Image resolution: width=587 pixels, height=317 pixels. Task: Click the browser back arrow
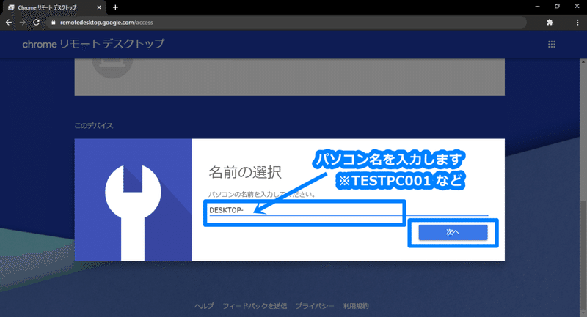[9, 23]
